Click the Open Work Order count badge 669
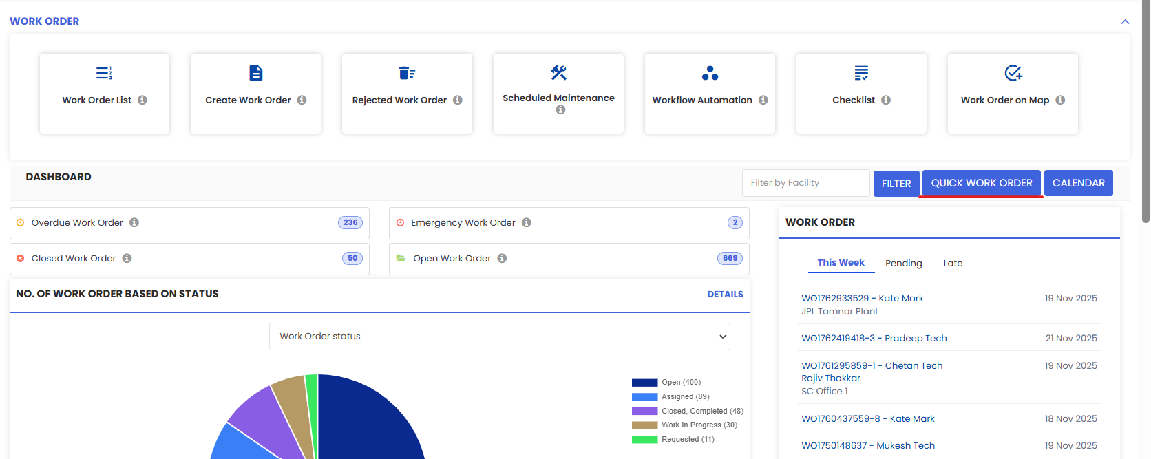 [x=730, y=258]
